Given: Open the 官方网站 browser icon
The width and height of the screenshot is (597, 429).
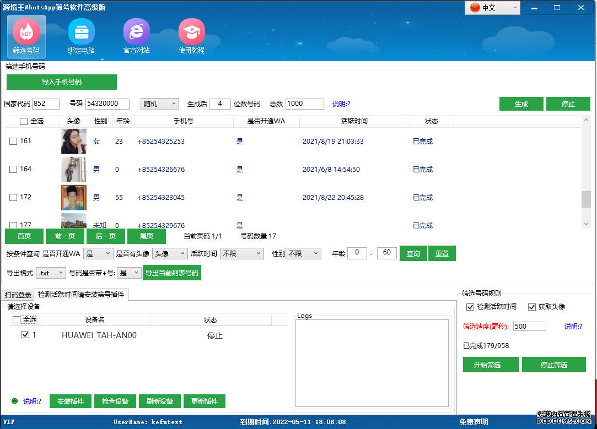Looking at the screenshot, I should (x=136, y=36).
